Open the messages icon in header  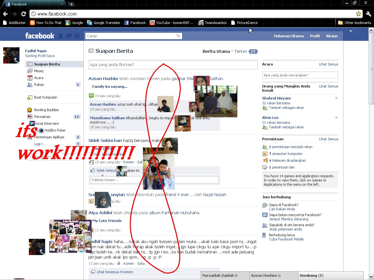[69, 36]
